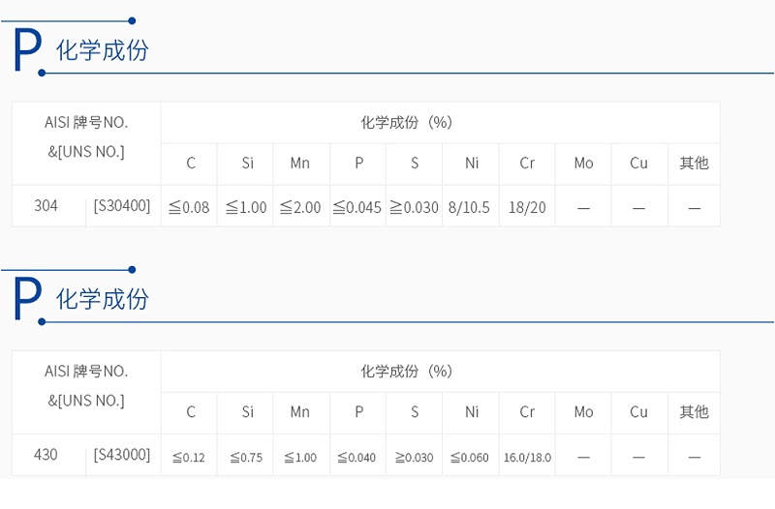Image resolution: width=775 pixels, height=509 pixels.
Task: Select the ≤0.75 silicon value
Action: point(246,457)
